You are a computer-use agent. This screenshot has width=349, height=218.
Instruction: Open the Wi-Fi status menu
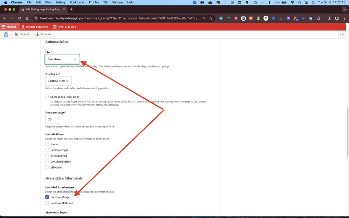click(x=293, y=2)
